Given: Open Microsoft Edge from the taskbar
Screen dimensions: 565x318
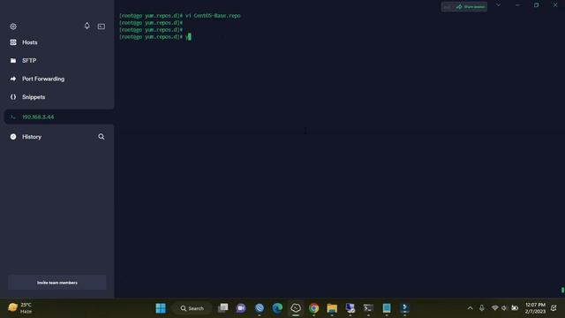Looking at the screenshot, I should coord(277,308).
